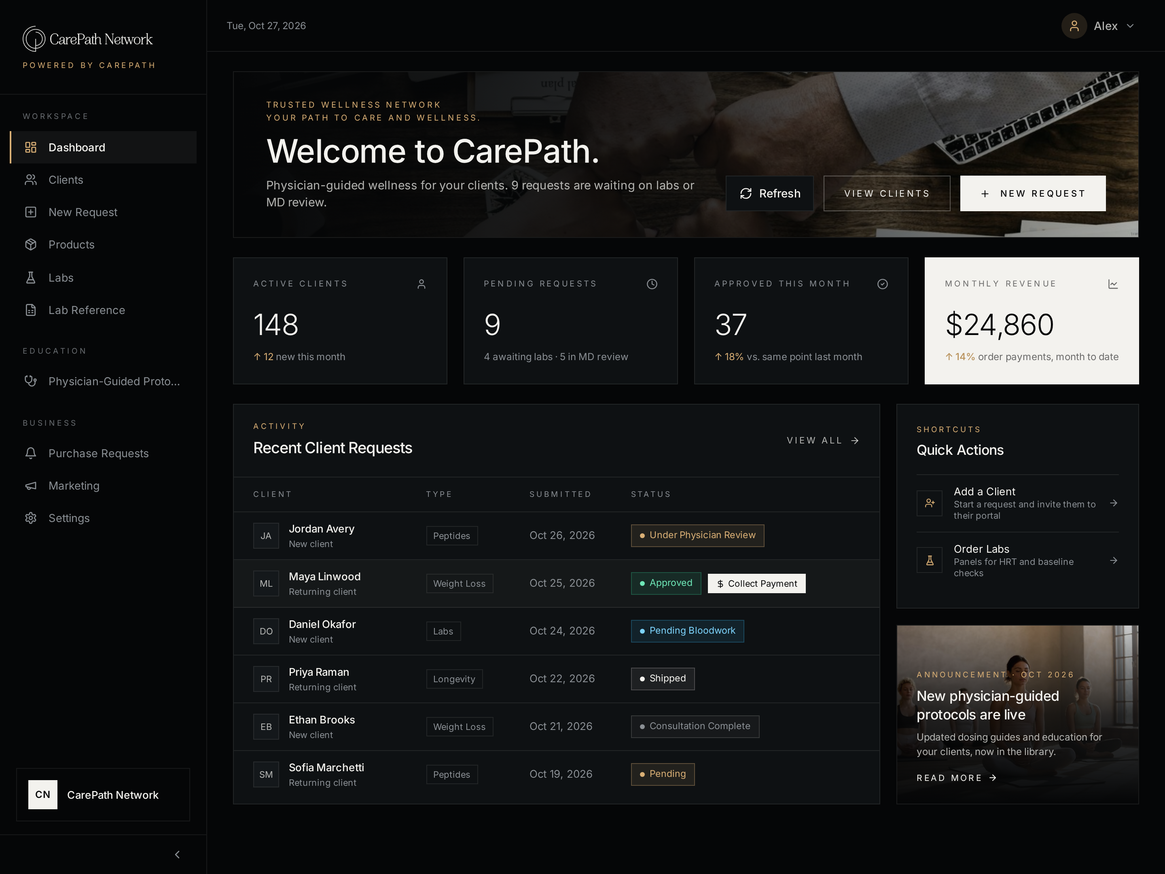Viewport: 1165px width, 874px height.
Task: Click the Products box icon
Action: coord(31,244)
